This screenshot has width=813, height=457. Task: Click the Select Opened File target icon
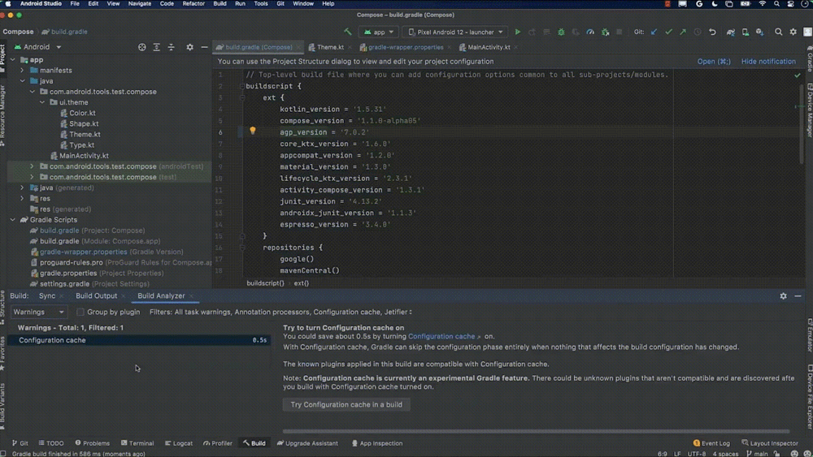coord(141,47)
